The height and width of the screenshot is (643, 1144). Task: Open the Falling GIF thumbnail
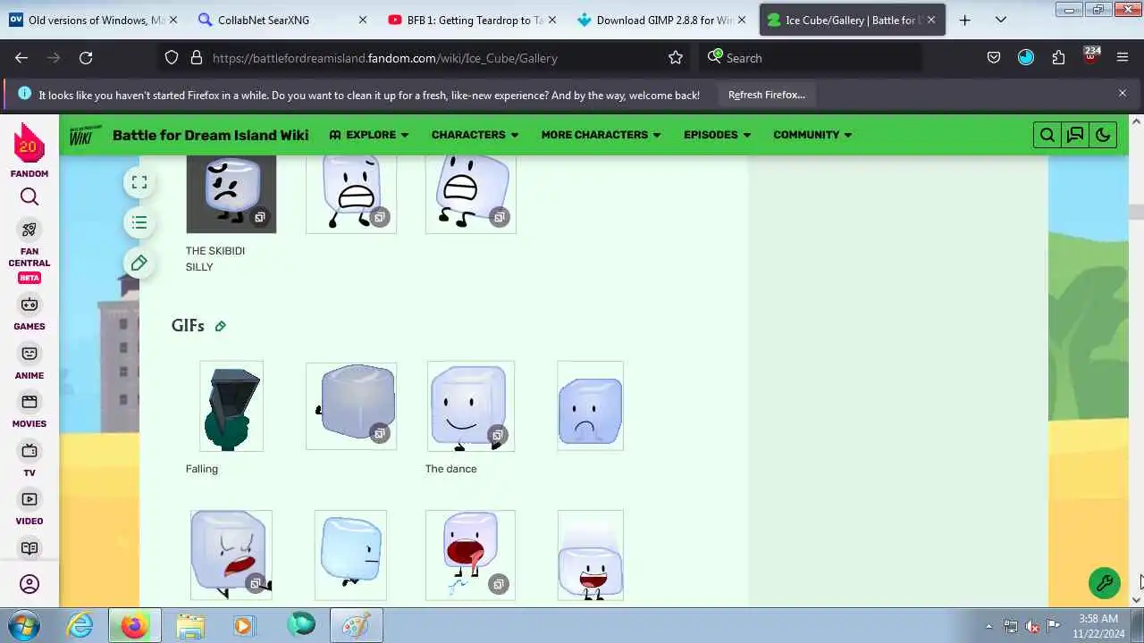coord(231,406)
